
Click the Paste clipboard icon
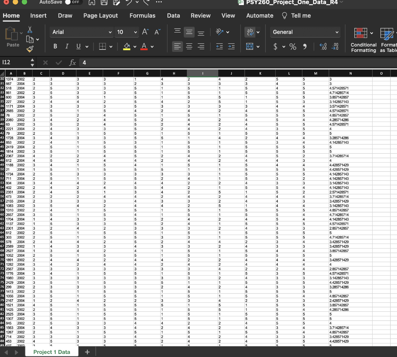(11, 33)
